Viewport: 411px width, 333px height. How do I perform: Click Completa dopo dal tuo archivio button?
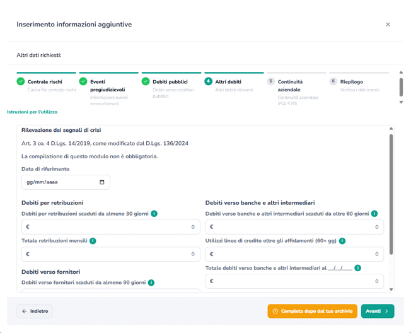[x=313, y=311]
